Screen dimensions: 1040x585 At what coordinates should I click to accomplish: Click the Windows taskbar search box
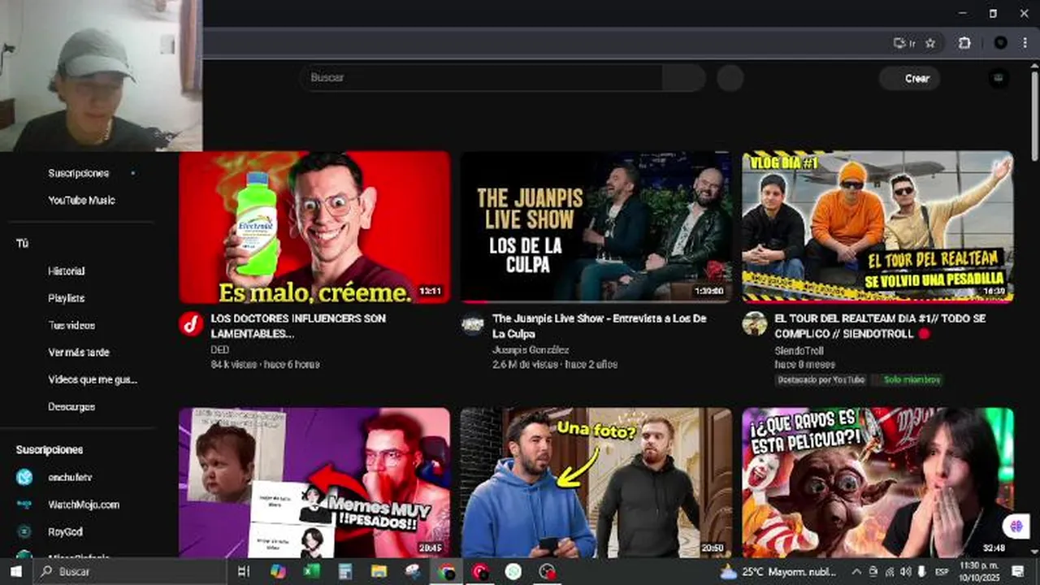coord(129,572)
